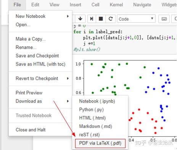Image resolution: width=177 pixels, height=150 pixels.
Task: Click the restart kernel icon
Action: tap(111, 19)
